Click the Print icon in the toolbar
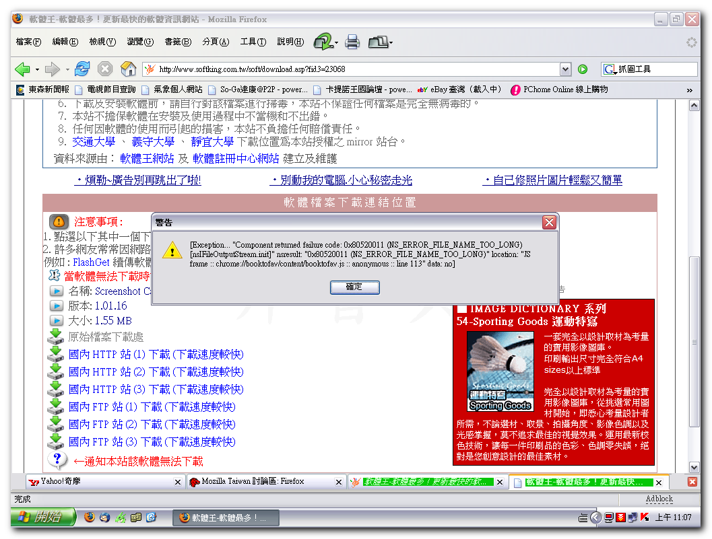The image size is (712, 539). pos(352,42)
